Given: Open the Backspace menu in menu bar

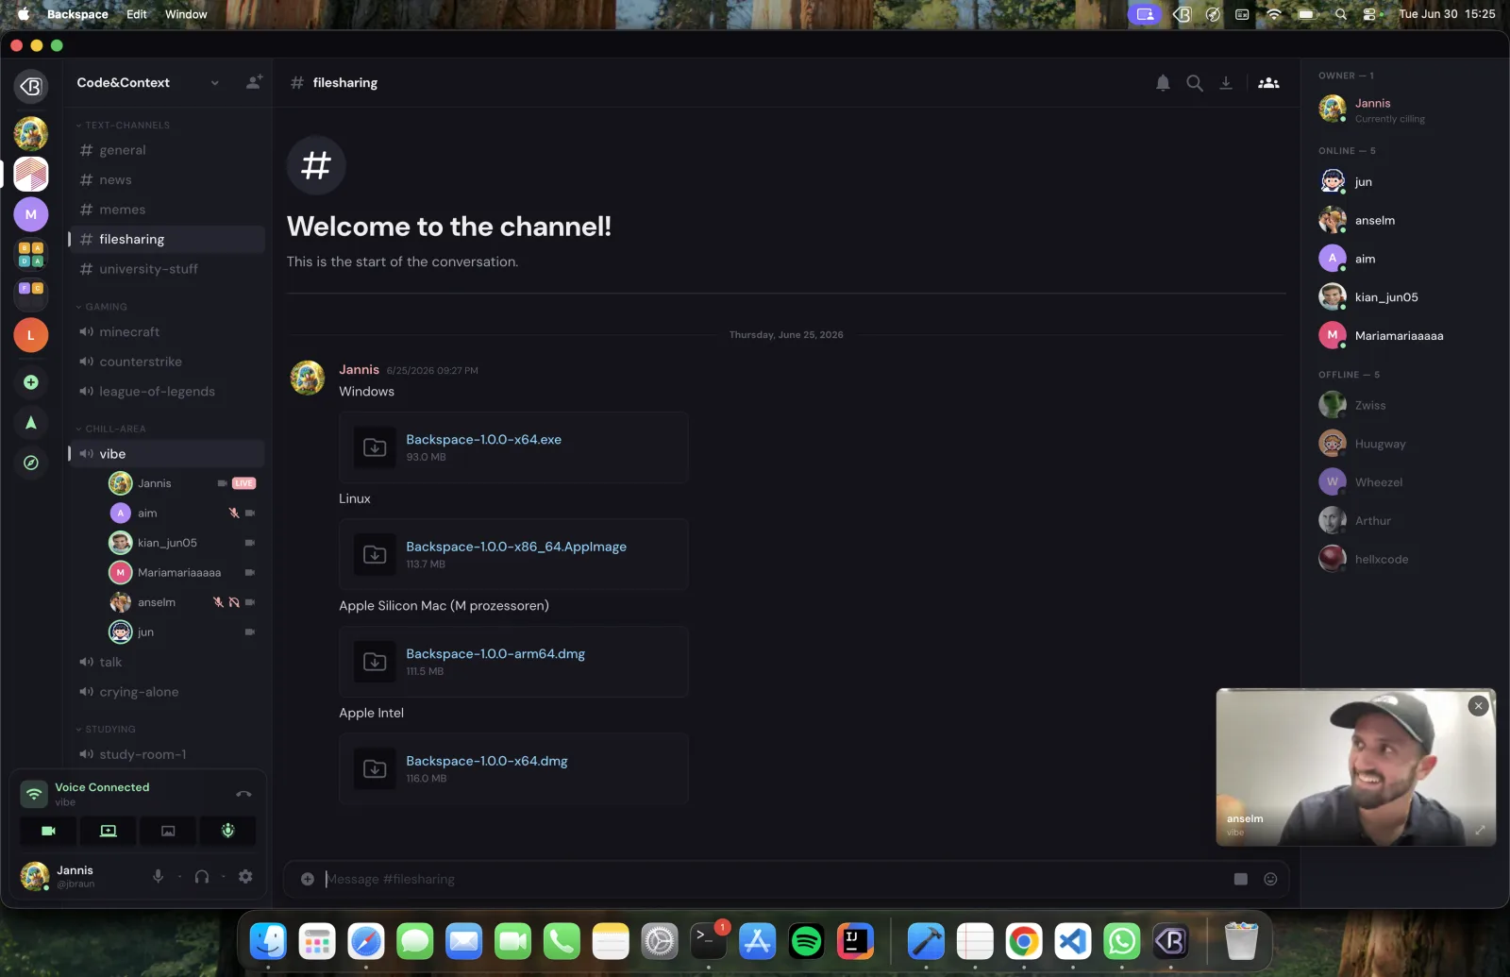Looking at the screenshot, I should 77,14.
